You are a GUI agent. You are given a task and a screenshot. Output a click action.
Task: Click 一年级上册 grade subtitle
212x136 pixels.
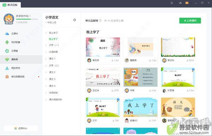click(51, 23)
